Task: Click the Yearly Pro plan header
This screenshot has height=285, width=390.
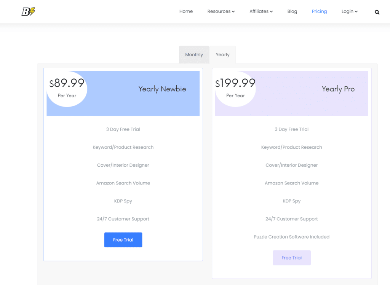Action: (x=338, y=89)
